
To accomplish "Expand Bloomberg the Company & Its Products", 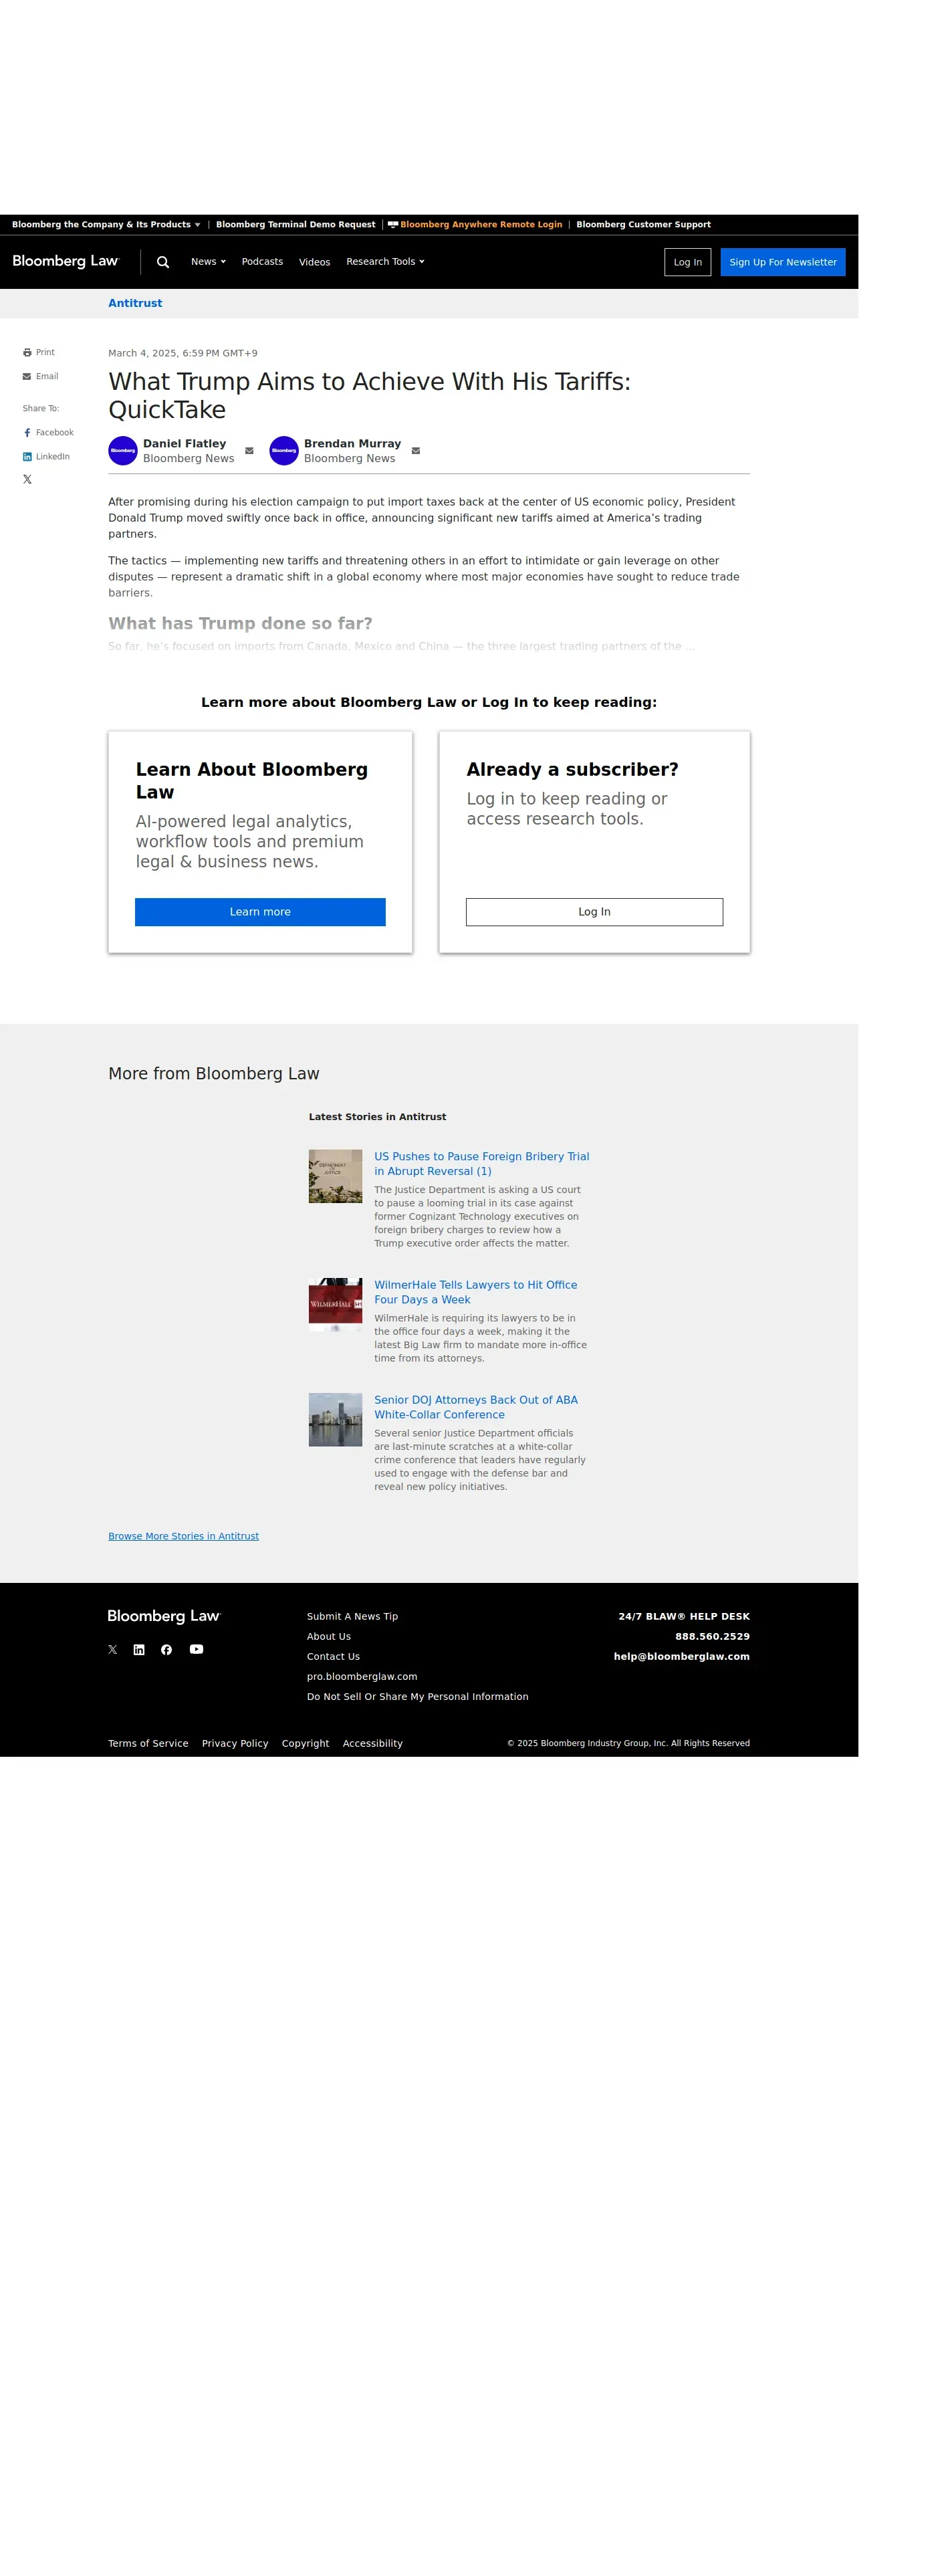I will click(106, 225).
